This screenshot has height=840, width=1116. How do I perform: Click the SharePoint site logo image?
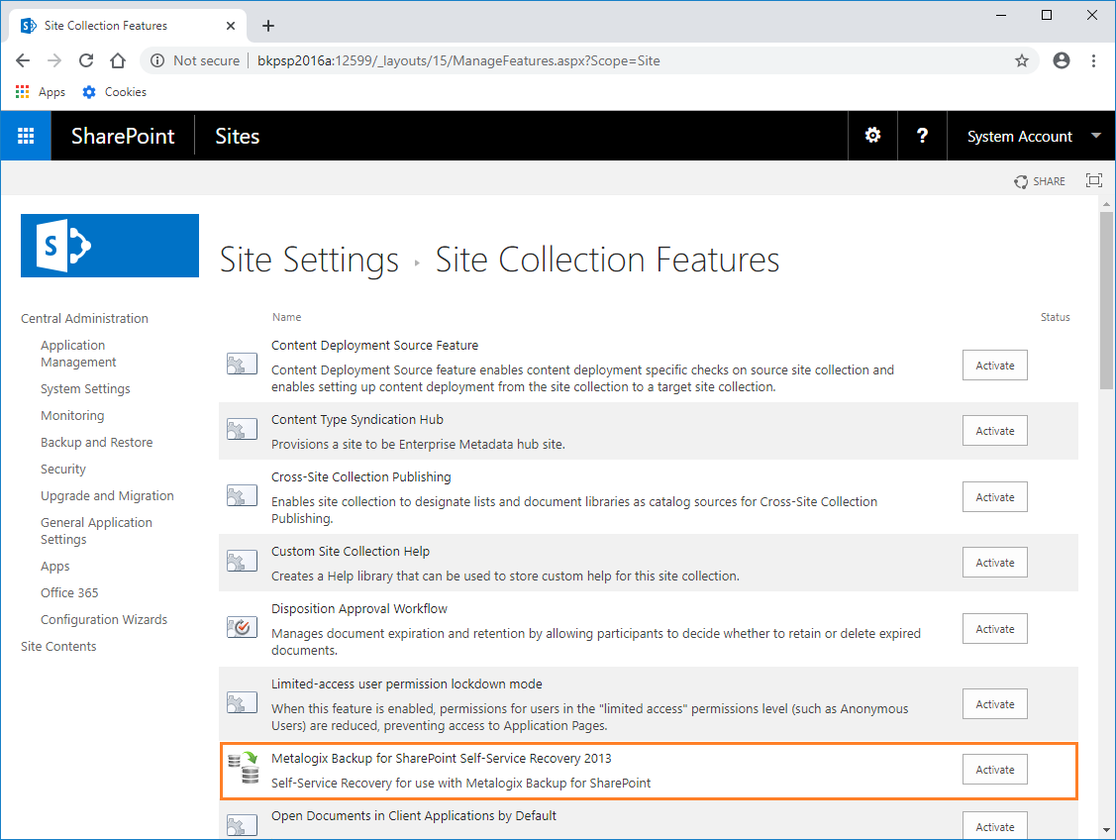point(110,246)
